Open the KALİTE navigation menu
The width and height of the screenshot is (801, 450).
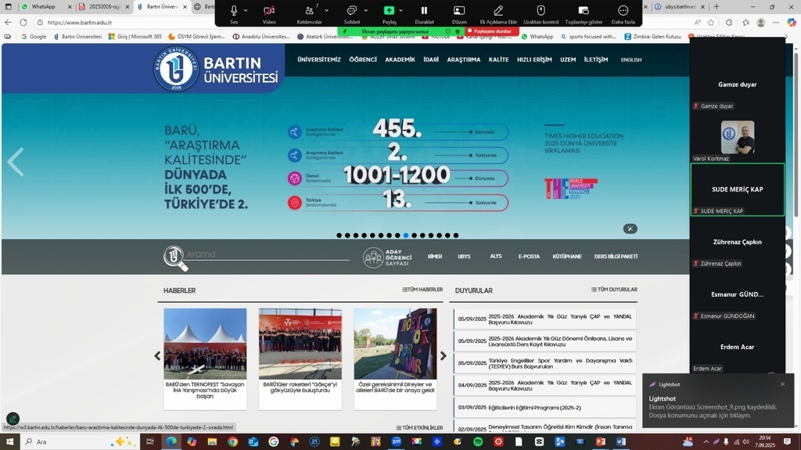coord(498,59)
